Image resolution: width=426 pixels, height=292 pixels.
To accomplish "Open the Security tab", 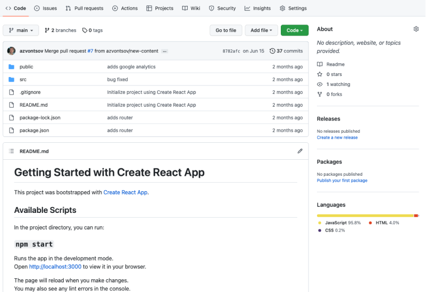I will click(x=222, y=8).
